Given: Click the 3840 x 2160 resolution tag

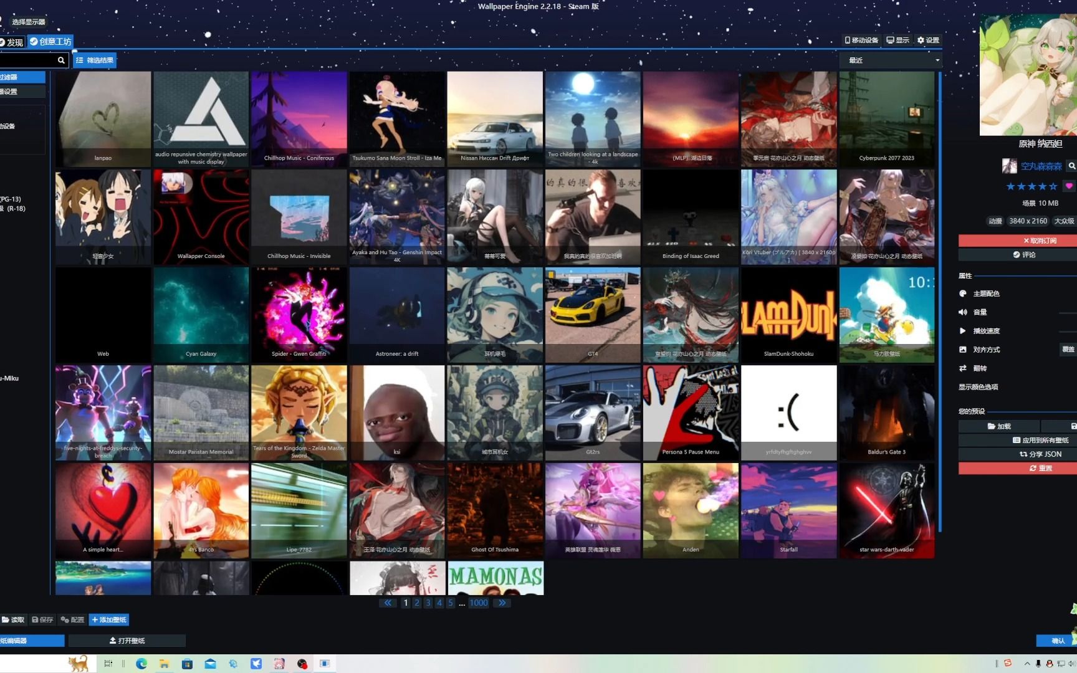Looking at the screenshot, I should click(1028, 221).
